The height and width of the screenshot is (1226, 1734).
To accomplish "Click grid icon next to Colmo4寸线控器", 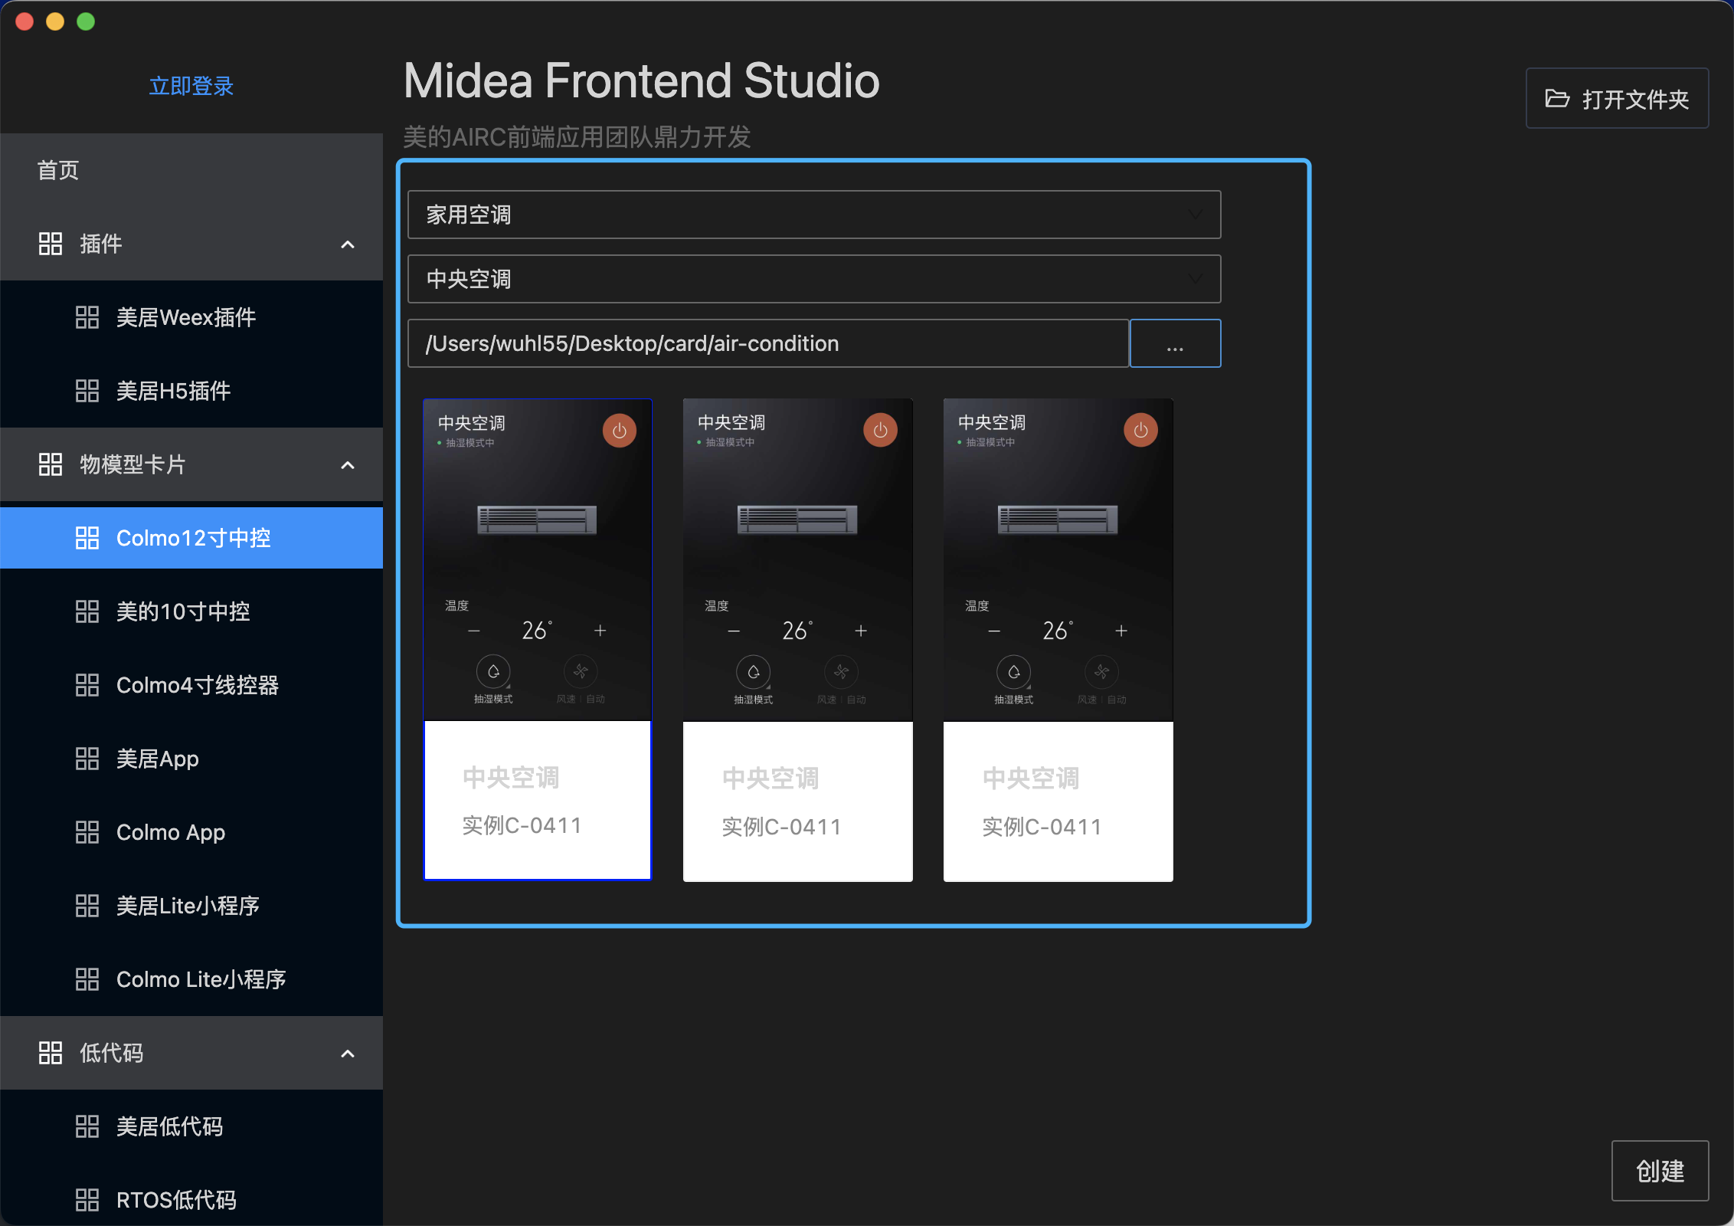I will pos(87,685).
